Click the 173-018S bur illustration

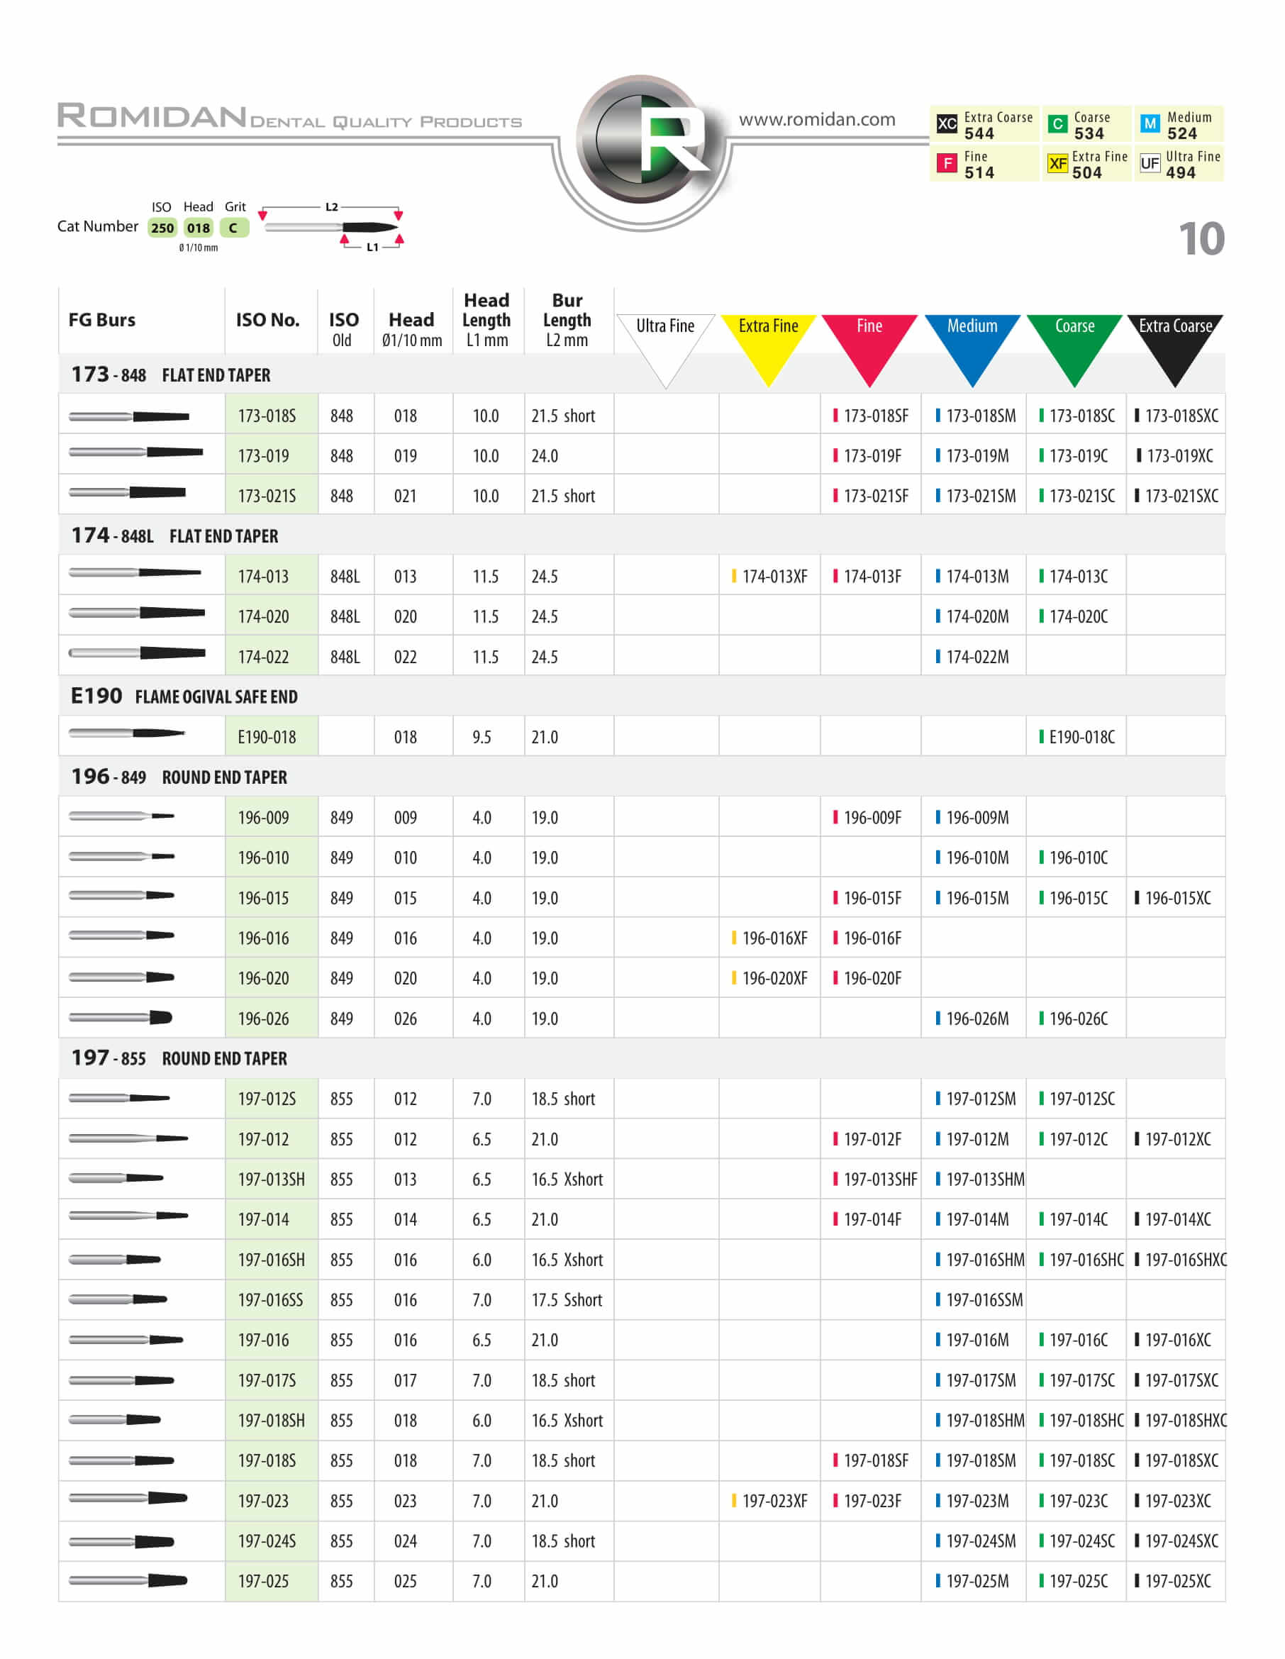point(129,416)
